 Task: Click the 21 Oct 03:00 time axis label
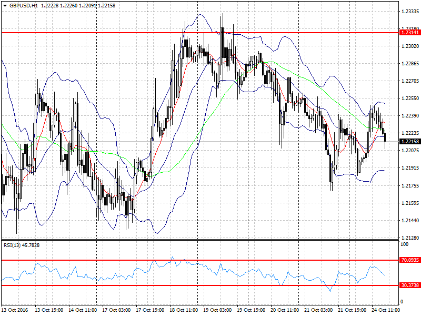pos(318,310)
